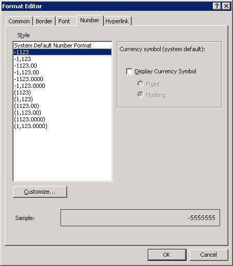Click the help question mark button

click(217, 6)
